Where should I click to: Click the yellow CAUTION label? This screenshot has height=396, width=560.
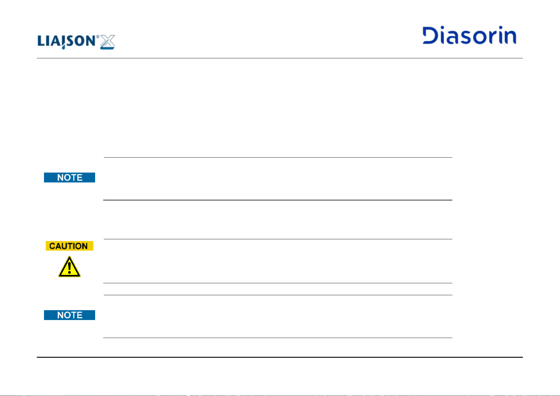[x=69, y=246]
